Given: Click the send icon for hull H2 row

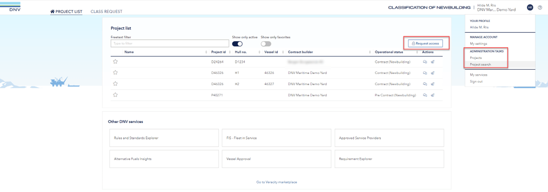Looking at the screenshot, I should [432, 84].
